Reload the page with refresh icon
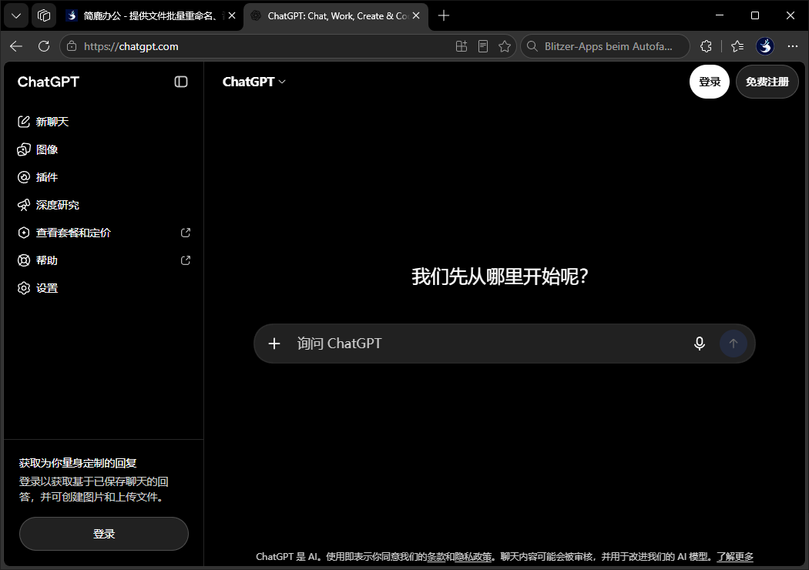The image size is (809, 570). (44, 46)
